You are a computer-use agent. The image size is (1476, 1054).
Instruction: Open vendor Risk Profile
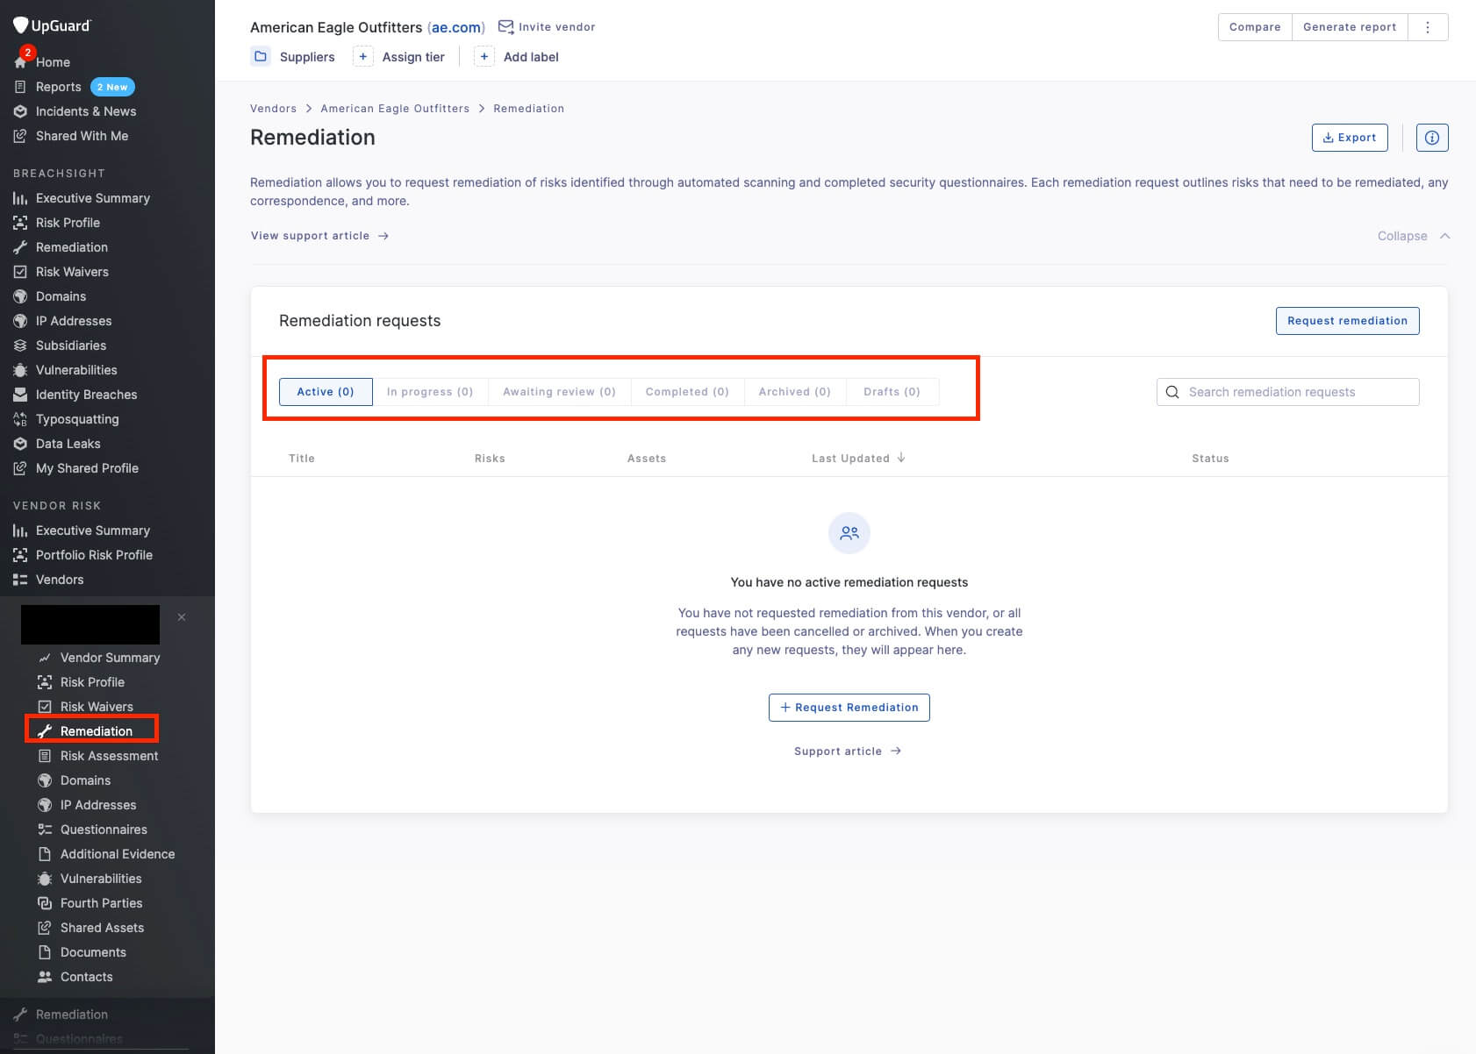coord(92,682)
